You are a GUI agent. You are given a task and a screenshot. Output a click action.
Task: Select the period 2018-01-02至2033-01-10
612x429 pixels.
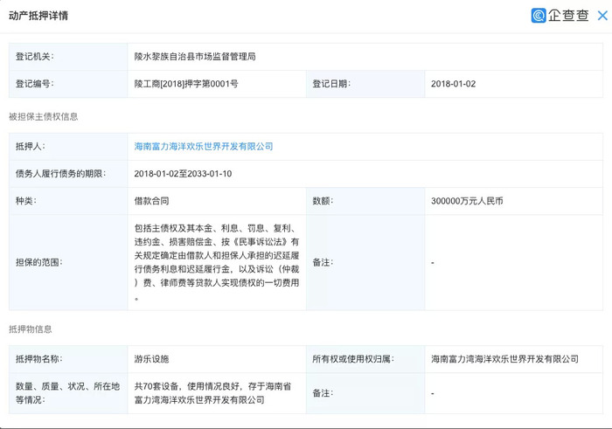(x=183, y=174)
